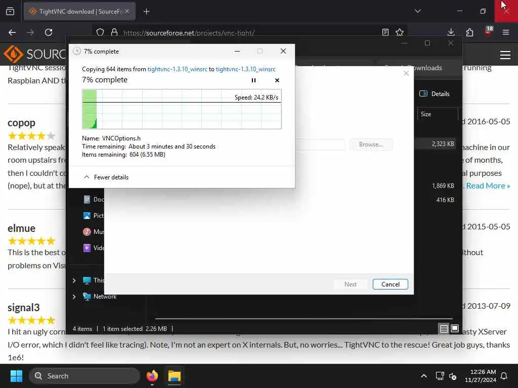Image resolution: width=518 pixels, height=388 pixels.
Task: Reload the SourceForge page
Action: (49, 32)
